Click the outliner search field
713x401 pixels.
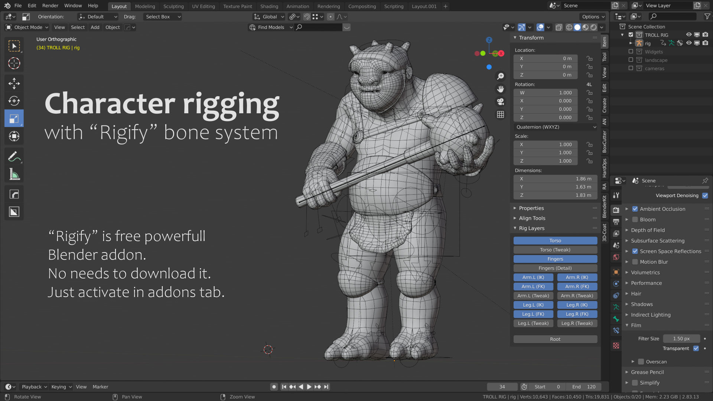pyautogui.click(x=673, y=16)
